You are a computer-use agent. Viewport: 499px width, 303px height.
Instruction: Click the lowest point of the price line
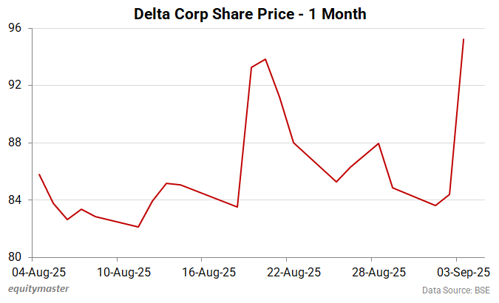tap(138, 227)
